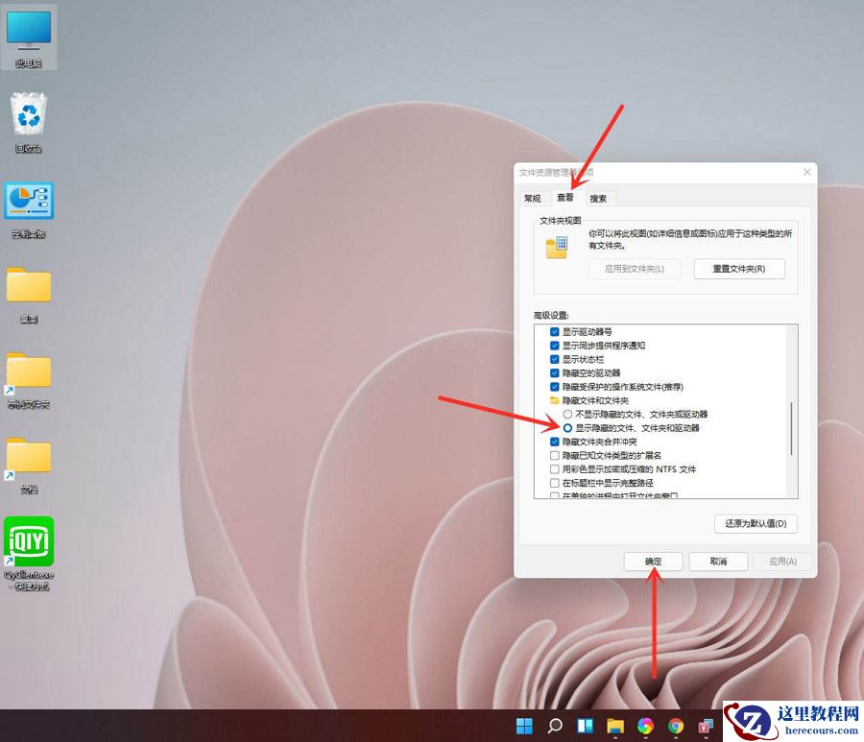Open the 回收站 recycle bin

tap(29, 110)
